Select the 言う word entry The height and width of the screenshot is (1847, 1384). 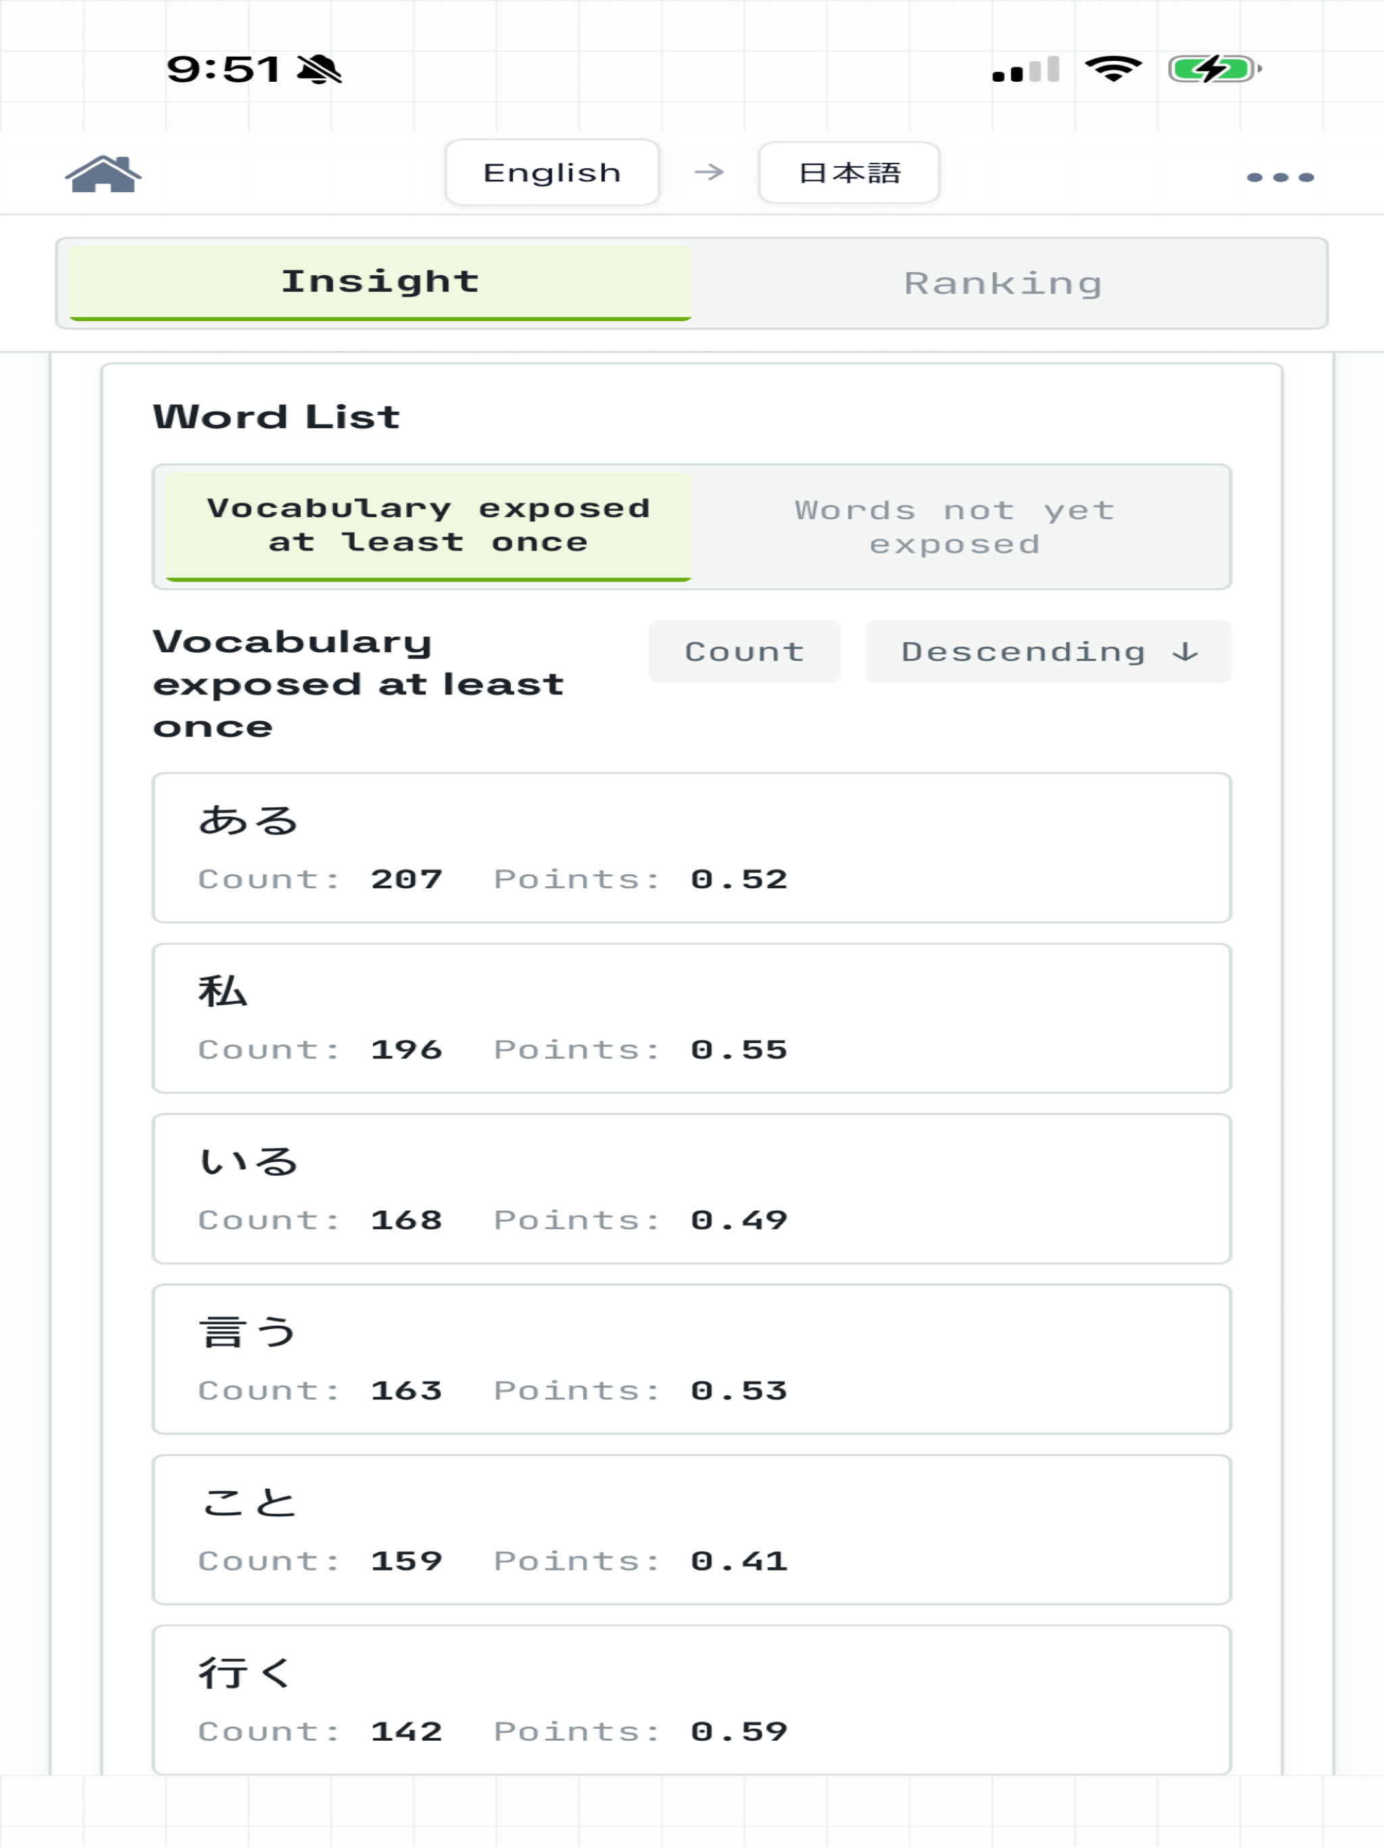[692, 1358]
